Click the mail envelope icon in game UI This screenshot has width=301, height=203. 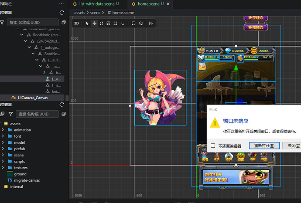tap(202, 67)
